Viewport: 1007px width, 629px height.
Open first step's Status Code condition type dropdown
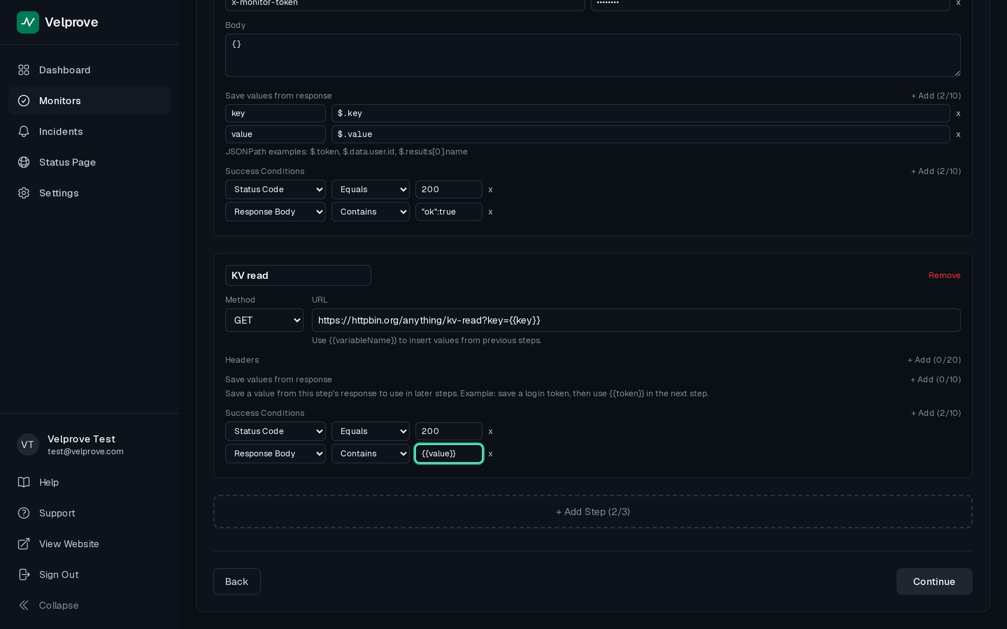(x=276, y=189)
